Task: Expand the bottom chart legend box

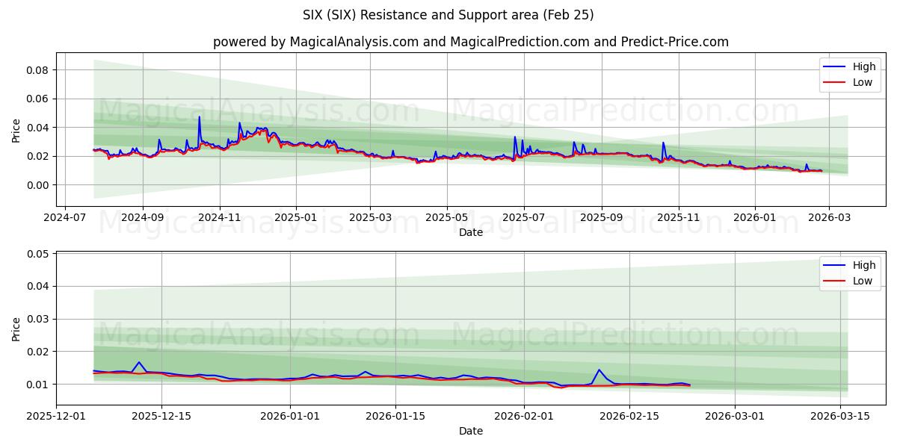Action: pos(848,273)
